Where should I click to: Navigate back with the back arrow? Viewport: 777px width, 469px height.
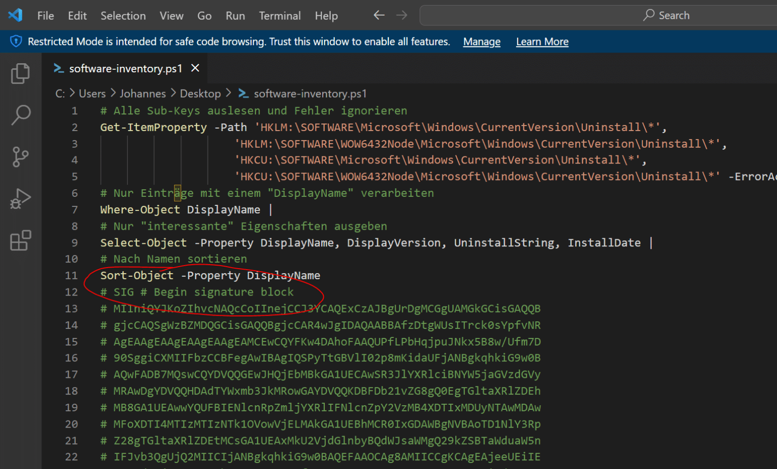tap(378, 15)
